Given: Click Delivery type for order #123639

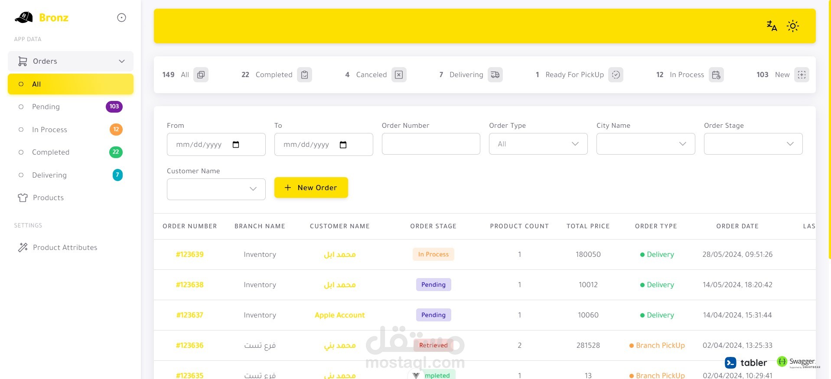Looking at the screenshot, I should pyautogui.click(x=657, y=254).
